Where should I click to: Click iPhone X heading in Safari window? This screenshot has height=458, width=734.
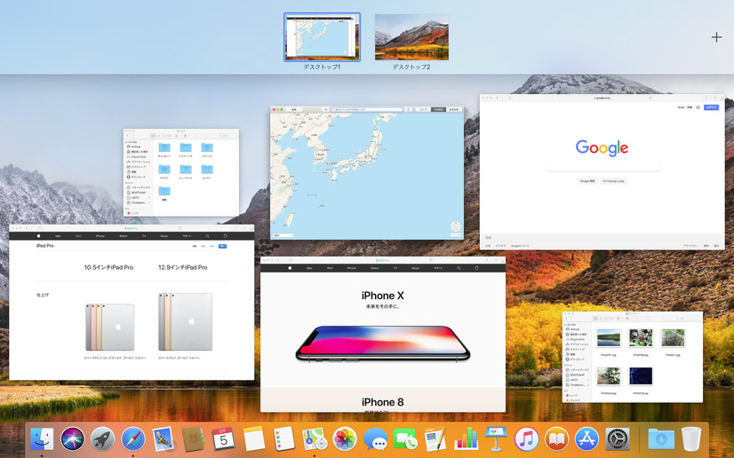click(x=382, y=296)
